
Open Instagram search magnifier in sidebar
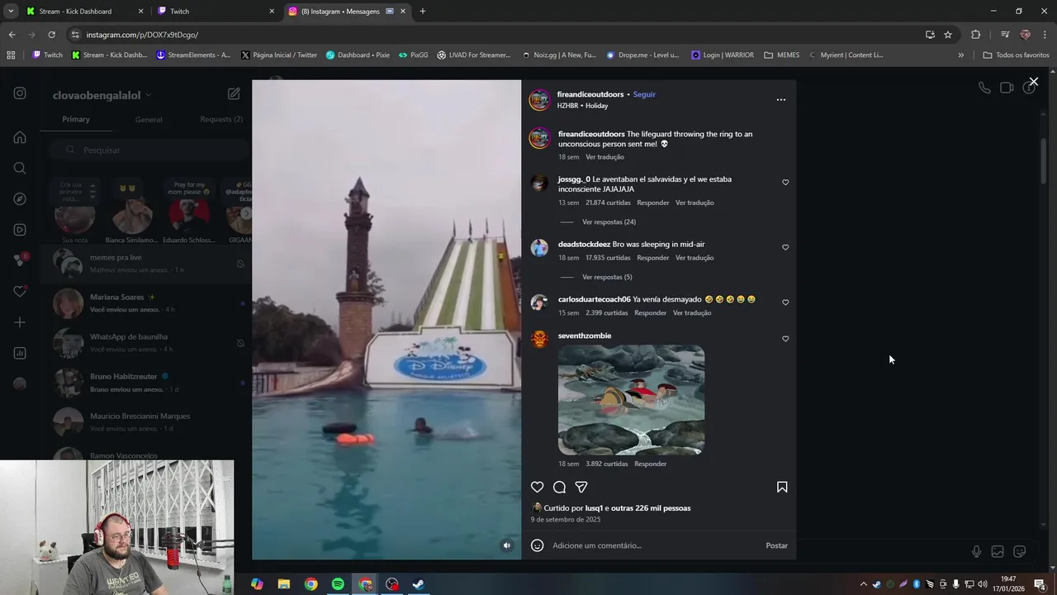click(x=20, y=168)
